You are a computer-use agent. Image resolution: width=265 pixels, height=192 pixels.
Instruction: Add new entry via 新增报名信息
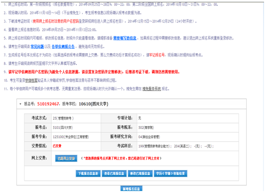pos(131,189)
